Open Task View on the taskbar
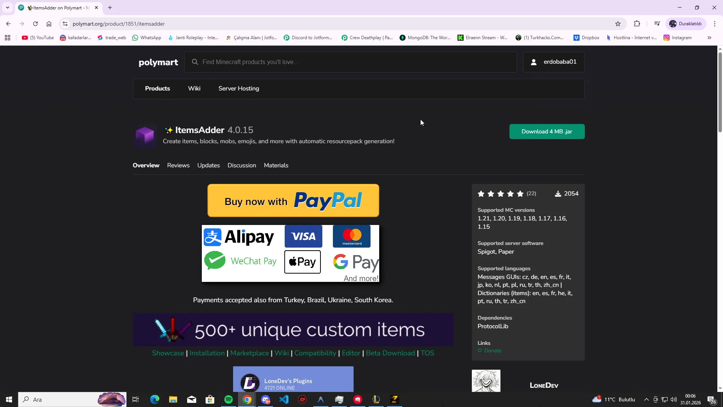This screenshot has height=407, width=723. pos(136,399)
